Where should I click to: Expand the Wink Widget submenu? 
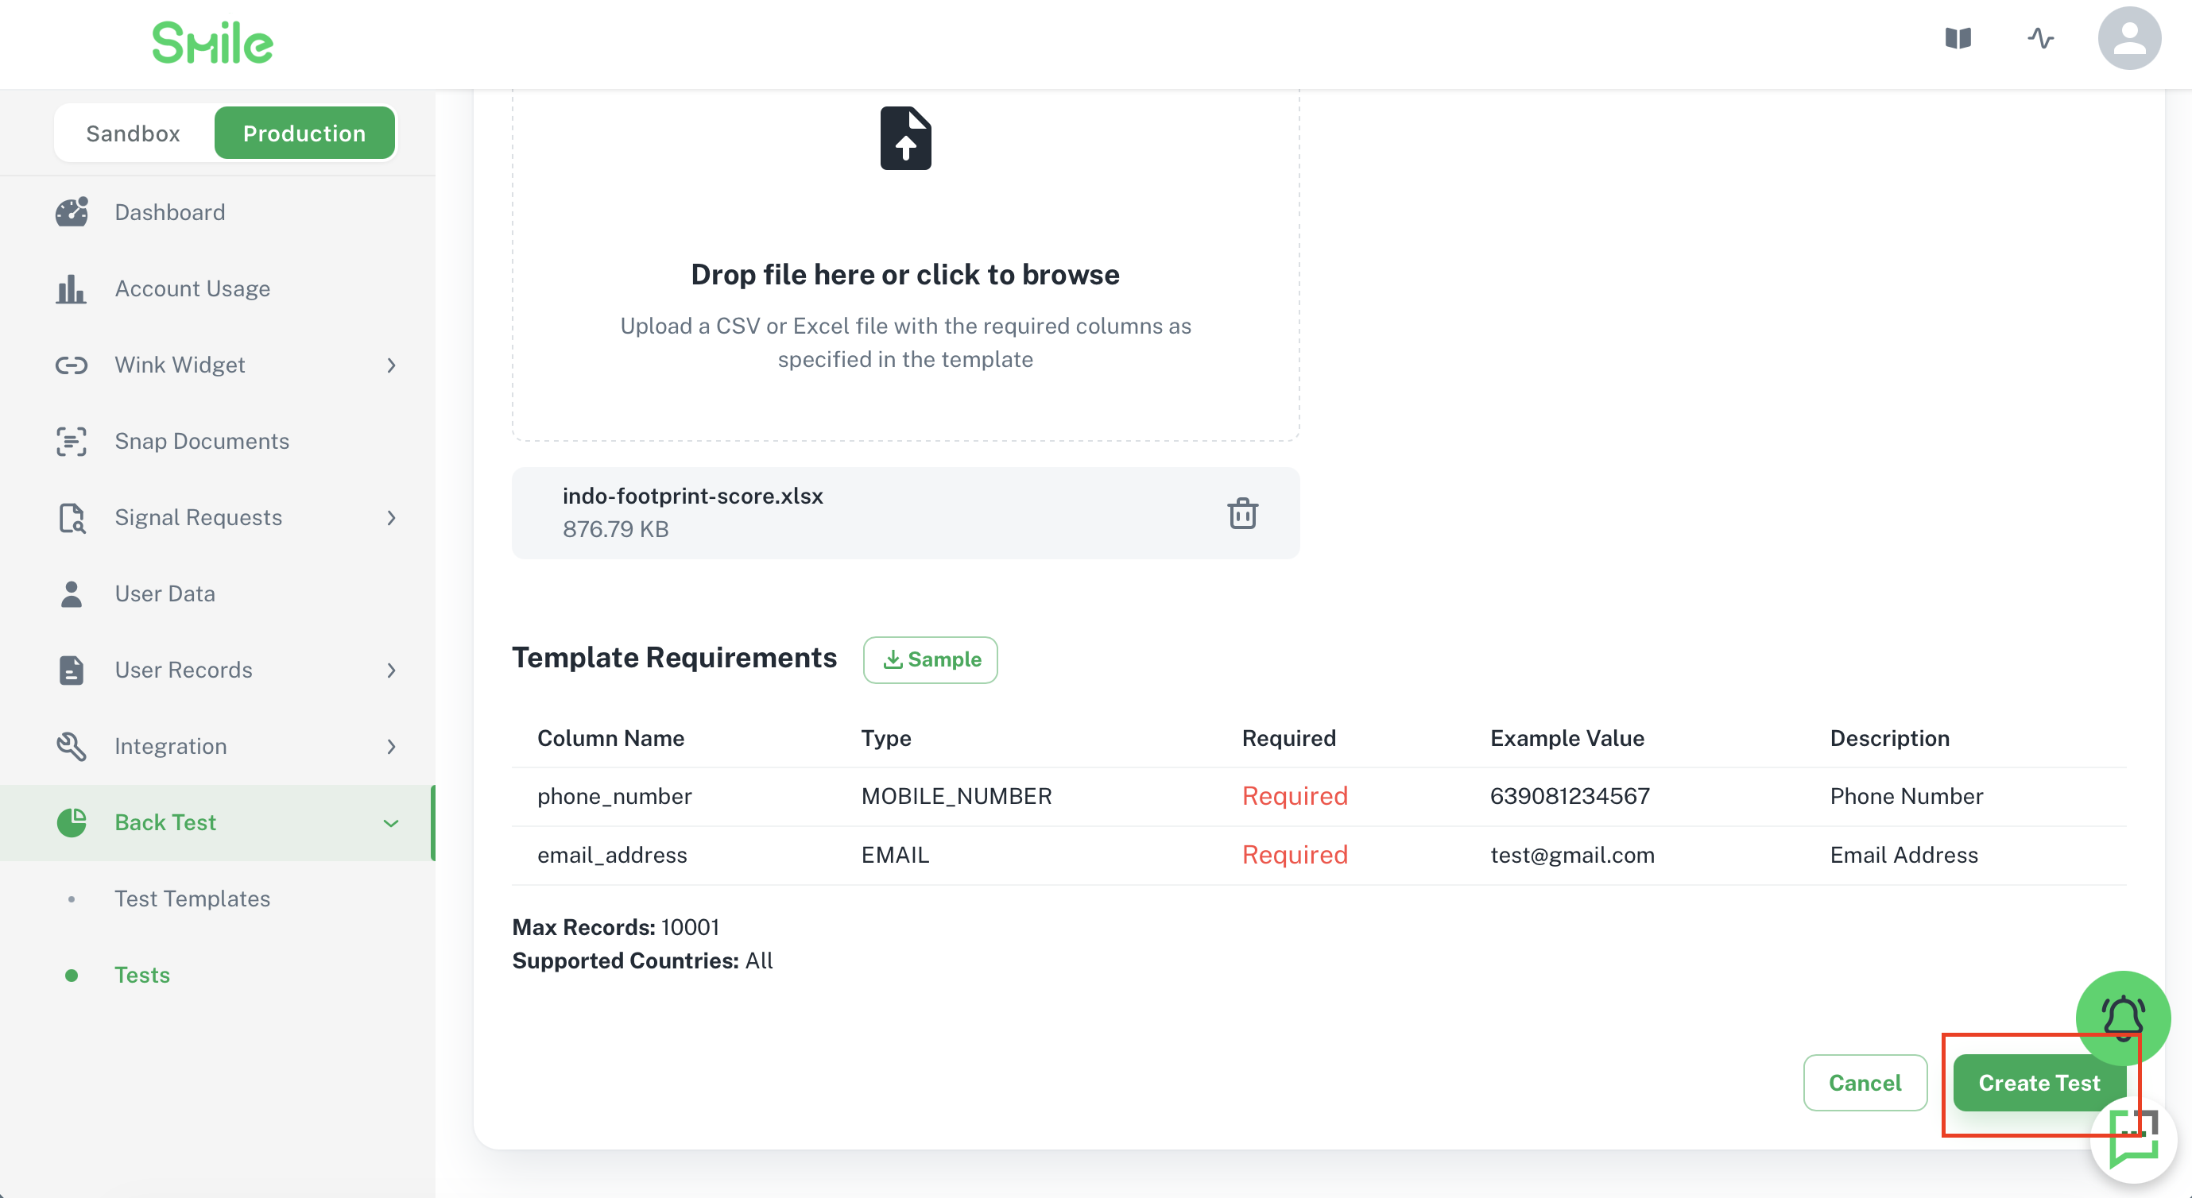point(390,365)
